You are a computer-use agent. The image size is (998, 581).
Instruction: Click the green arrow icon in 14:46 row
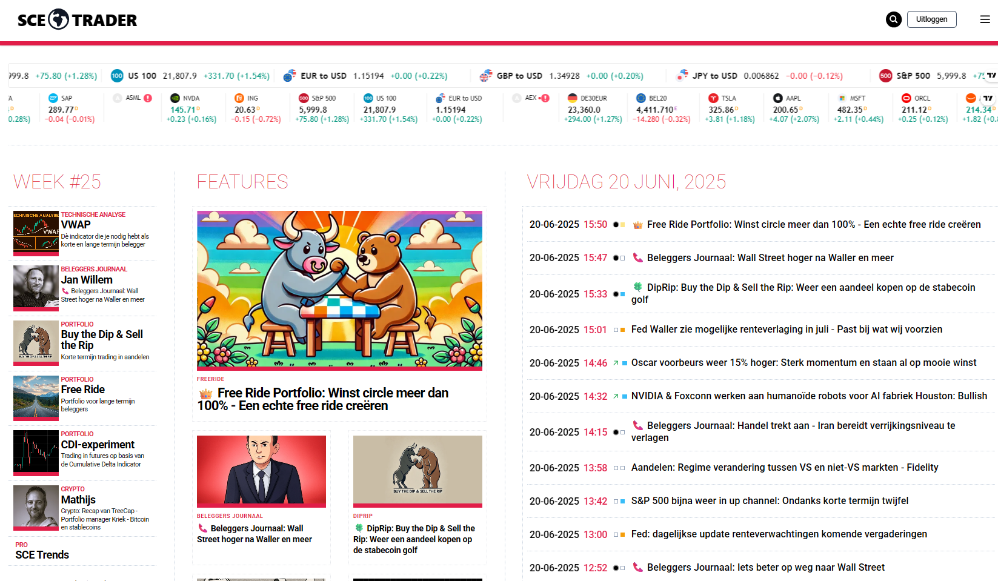(x=616, y=363)
